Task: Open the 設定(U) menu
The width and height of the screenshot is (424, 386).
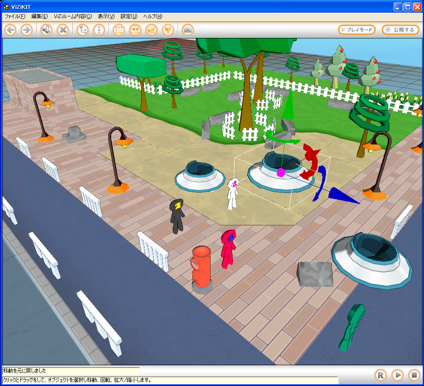Action: (x=129, y=16)
